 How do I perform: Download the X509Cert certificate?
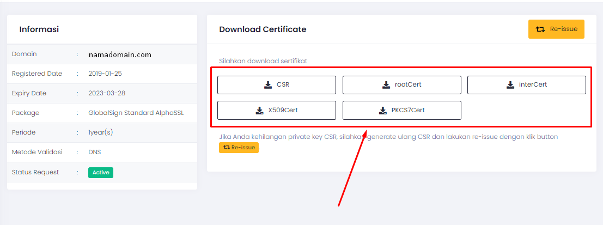click(277, 110)
